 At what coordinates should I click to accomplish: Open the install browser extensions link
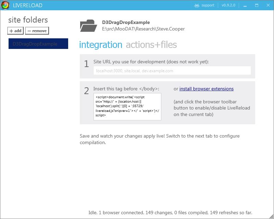point(206,89)
